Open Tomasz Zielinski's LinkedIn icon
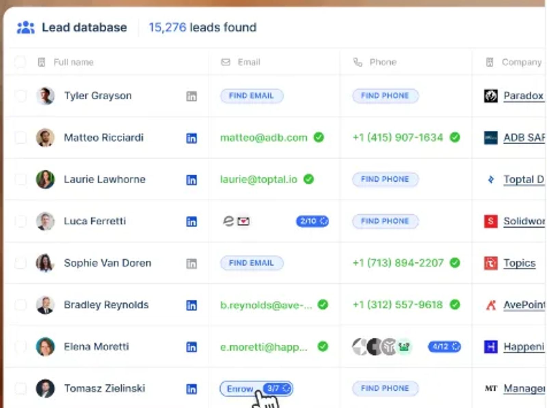 [x=191, y=389]
